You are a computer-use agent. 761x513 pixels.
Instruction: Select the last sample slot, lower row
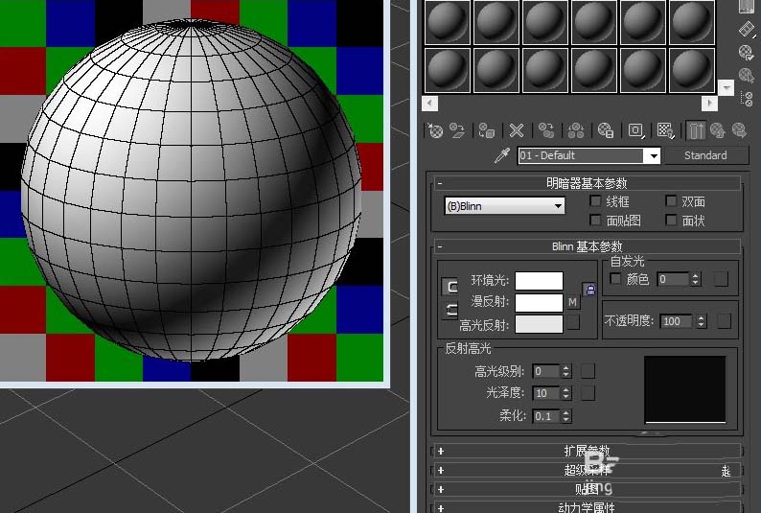(x=692, y=70)
